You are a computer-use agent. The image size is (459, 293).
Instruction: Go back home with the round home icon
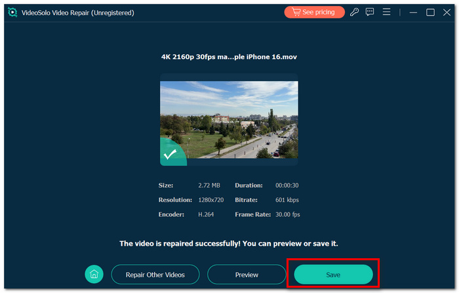94,274
